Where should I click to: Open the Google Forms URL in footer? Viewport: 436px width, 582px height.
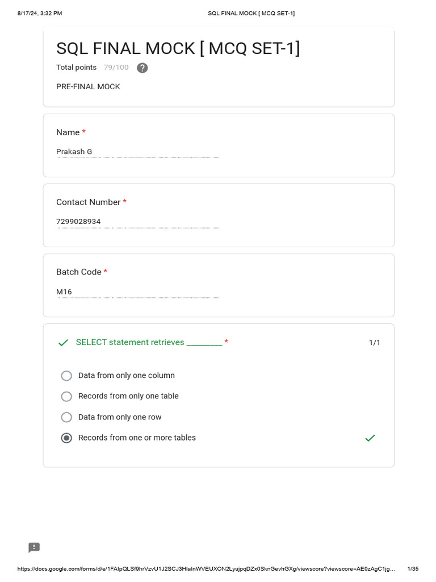207,568
